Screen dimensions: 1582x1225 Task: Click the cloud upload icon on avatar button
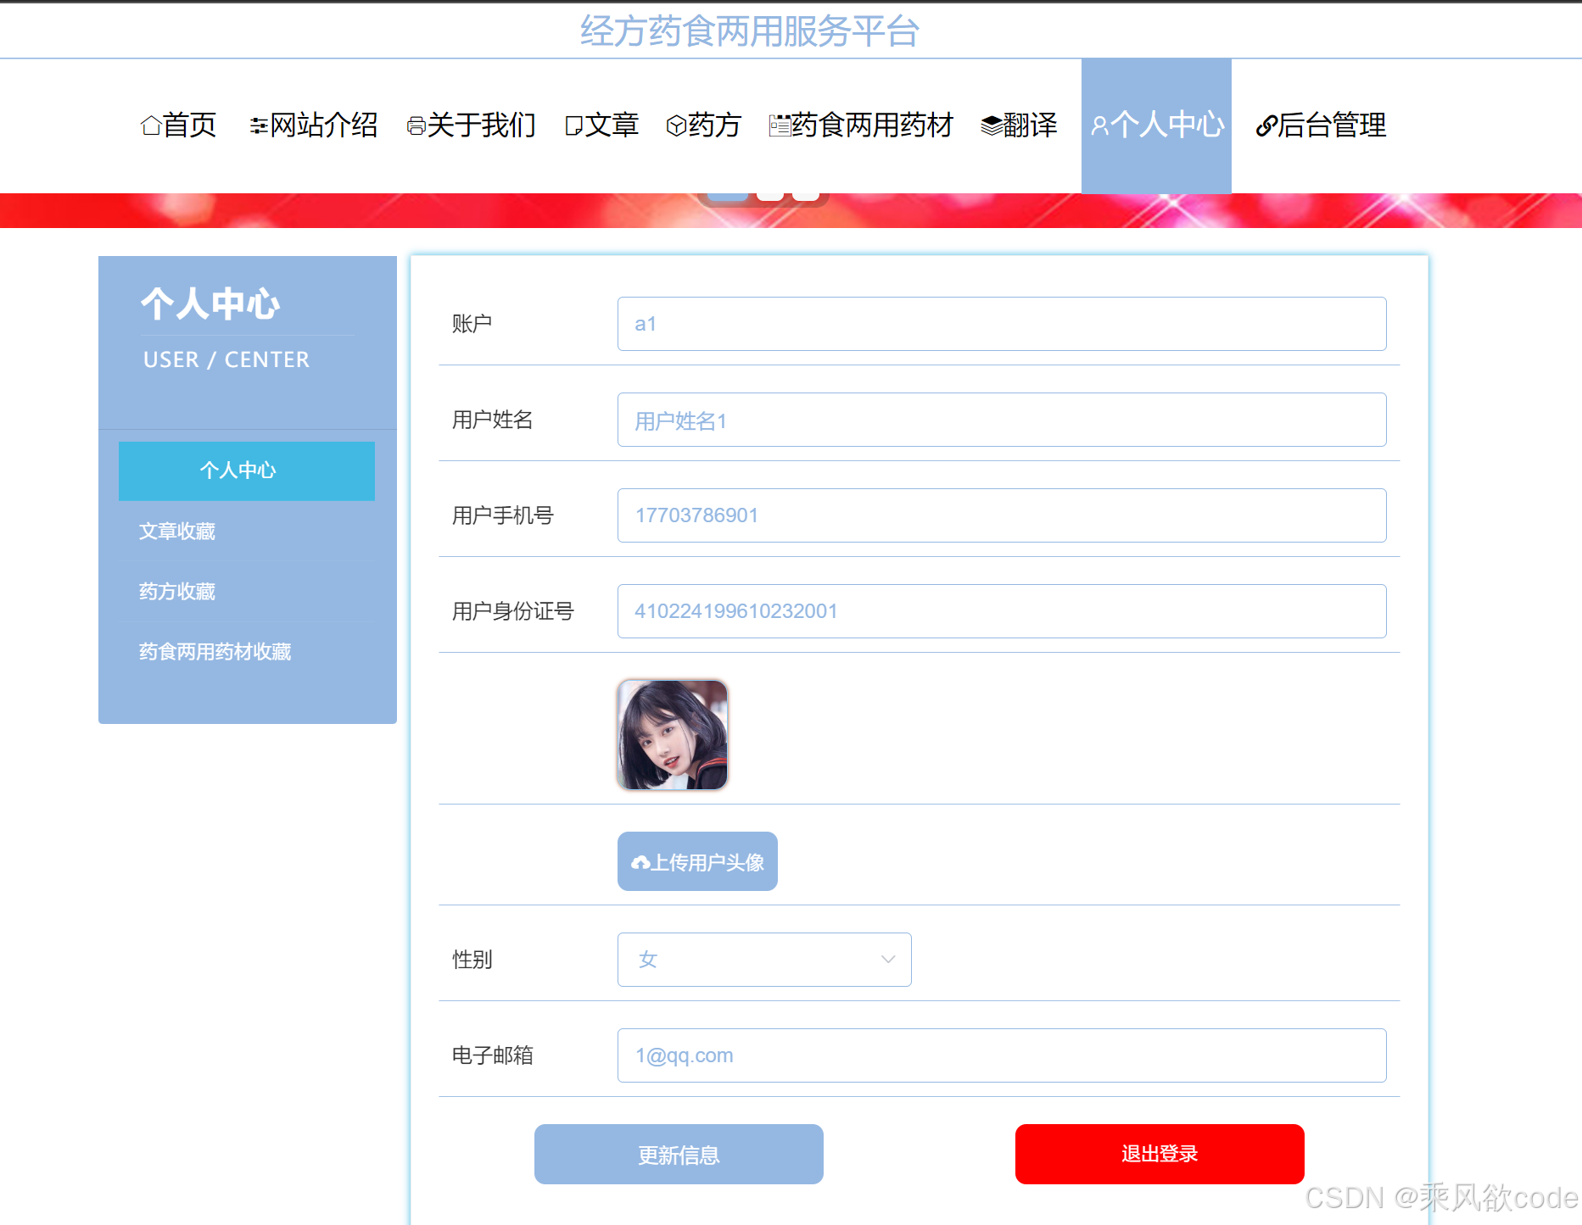pos(641,860)
